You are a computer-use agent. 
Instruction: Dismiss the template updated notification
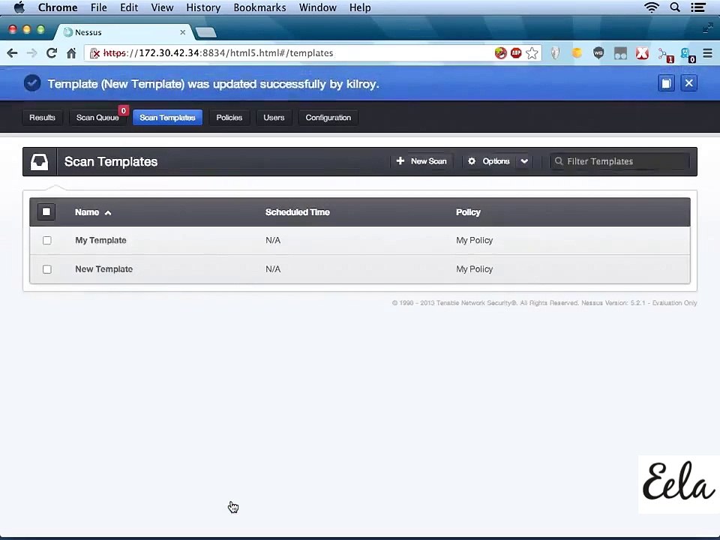point(688,83)
